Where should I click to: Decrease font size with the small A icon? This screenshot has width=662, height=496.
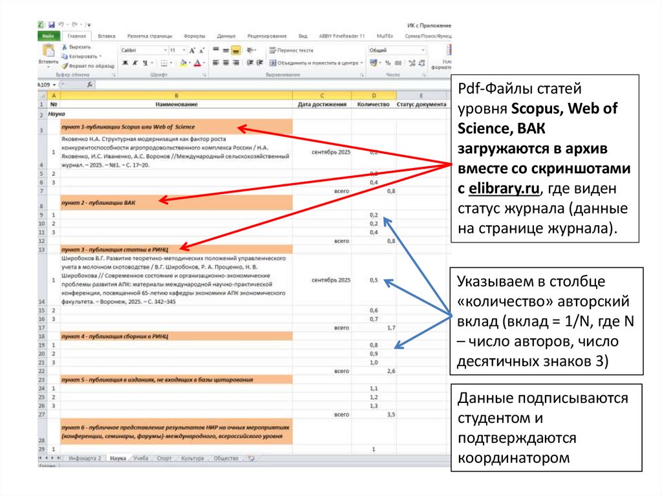202,50
